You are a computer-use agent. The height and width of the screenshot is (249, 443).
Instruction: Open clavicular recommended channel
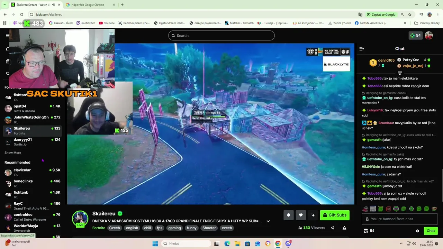pos(33,172)
